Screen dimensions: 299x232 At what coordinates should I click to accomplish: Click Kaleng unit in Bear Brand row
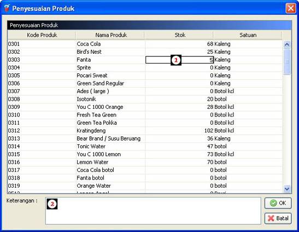[222, 138]
